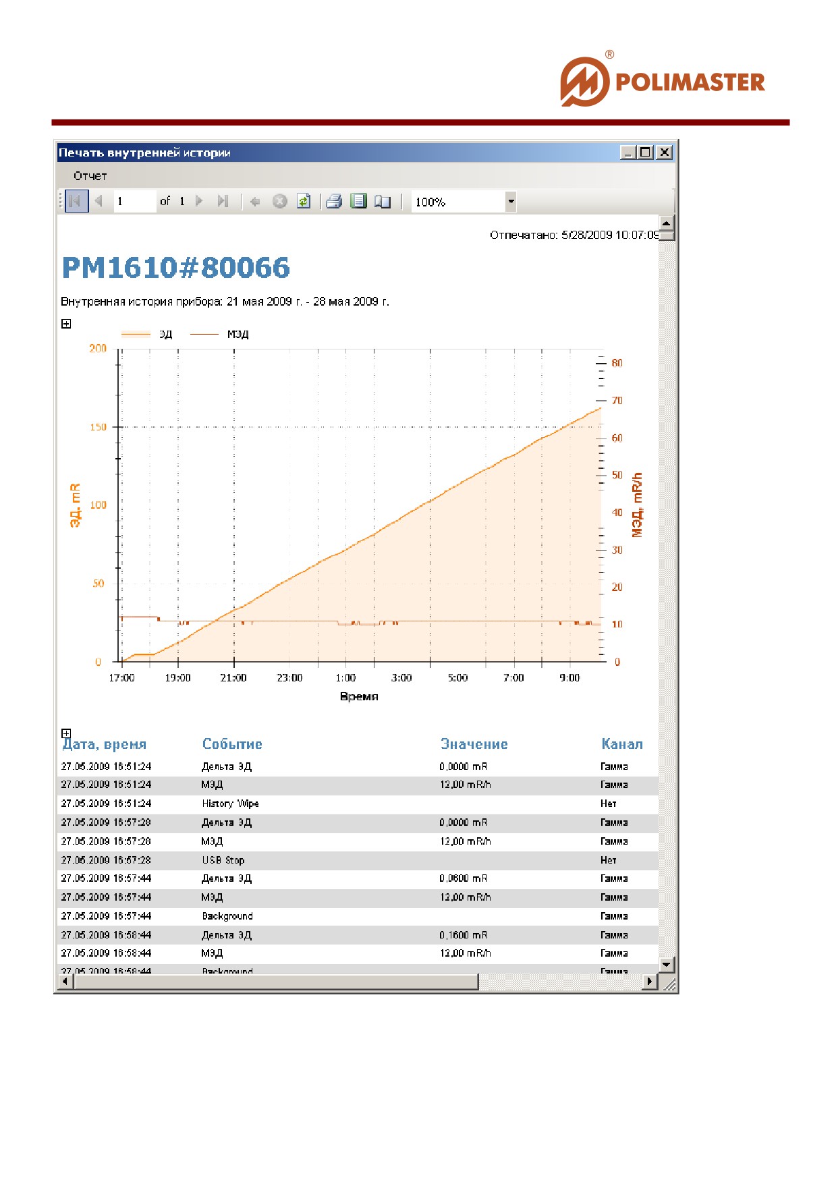The width and height of the screenshot is (836, 1182).
Task: Go to the previous report page
Action: (x=99, y=201)
